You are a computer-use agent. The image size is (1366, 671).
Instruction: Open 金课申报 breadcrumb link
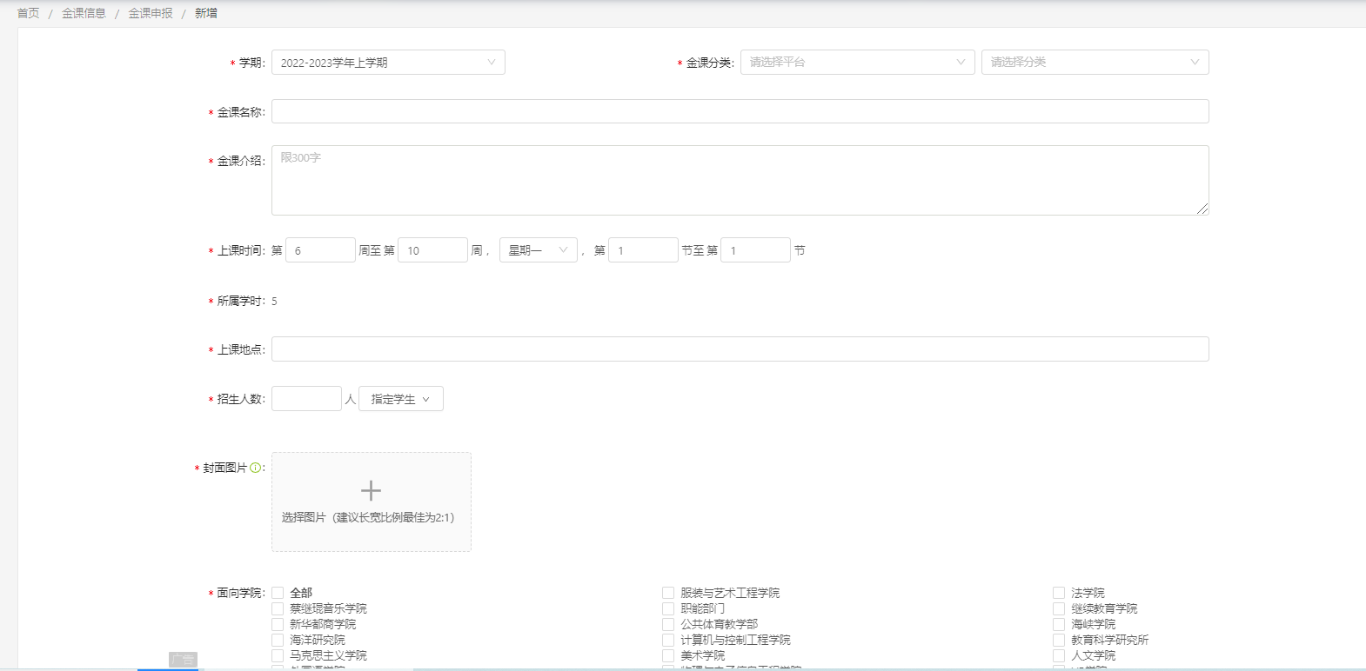coord(151,13)
